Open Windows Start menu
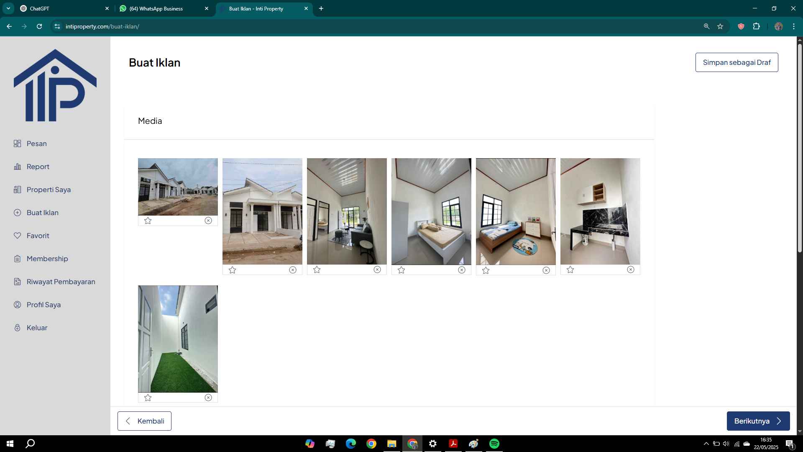803x452 pixels. tap(10, 444)
